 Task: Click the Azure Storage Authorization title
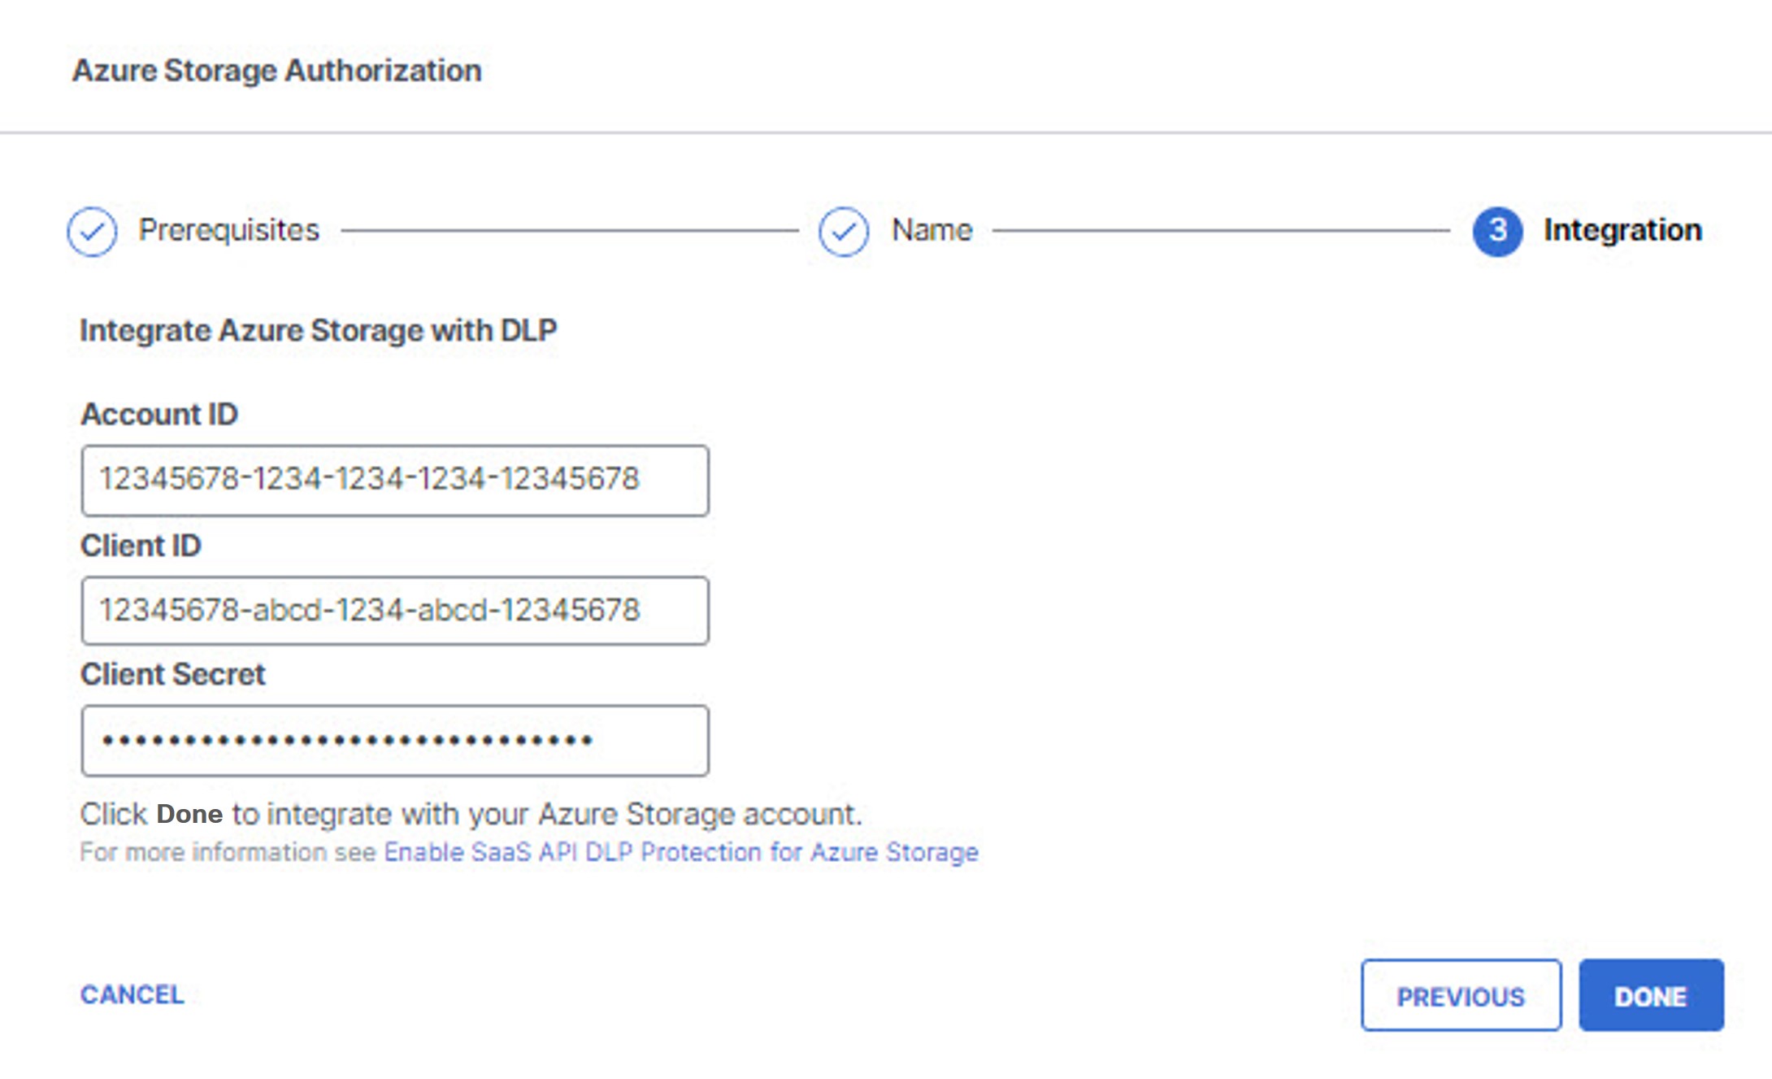click(277, 71)
